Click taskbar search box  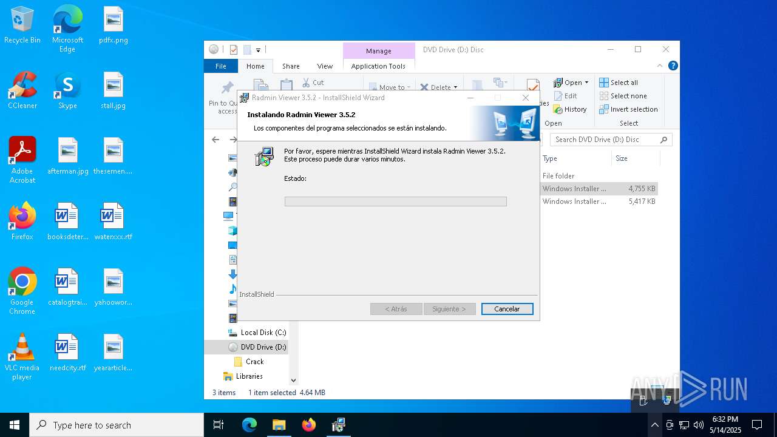click(117, 425)
